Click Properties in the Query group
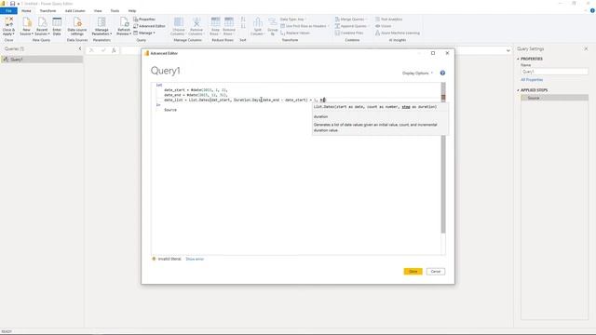This screenshot has height=335, width=596. (x=144, y=19)
